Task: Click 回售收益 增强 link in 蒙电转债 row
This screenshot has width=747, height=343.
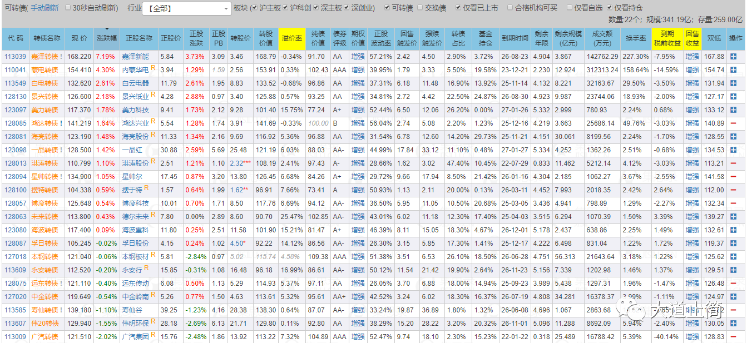Action: pos(692,70)
